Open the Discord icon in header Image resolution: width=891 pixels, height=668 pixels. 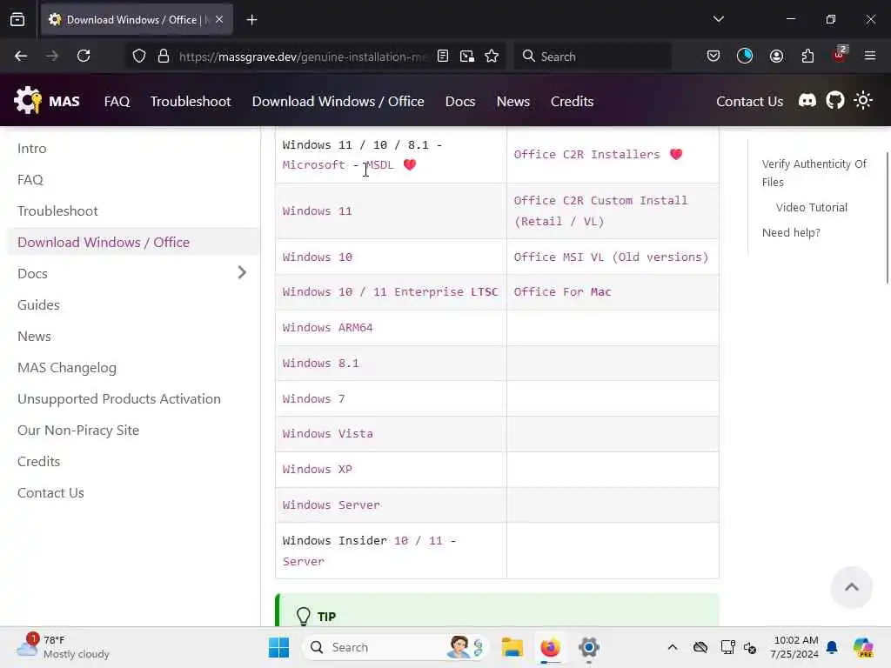(x=807, y=101)
